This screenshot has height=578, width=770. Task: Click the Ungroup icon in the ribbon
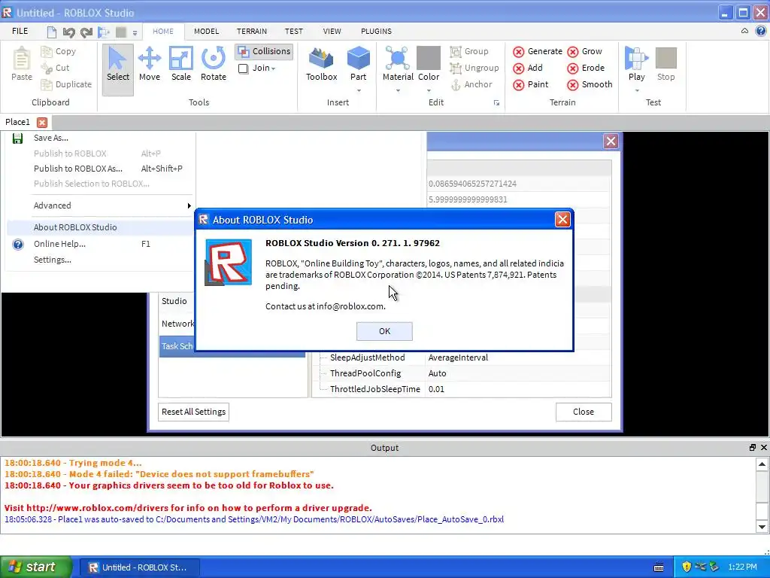[x=456, y=68]
